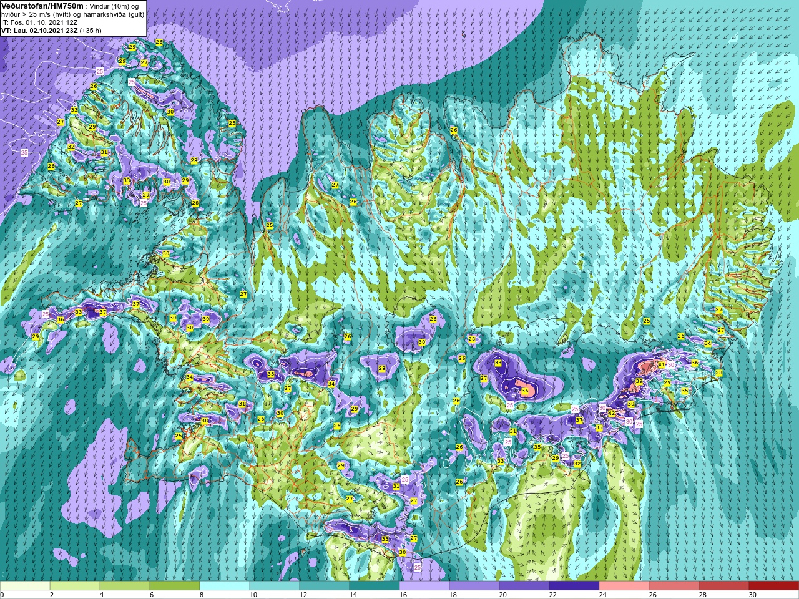Click the dark teal 14–16 m/s swatch
The image size is (799, 599).
click(x=375, y=586)
